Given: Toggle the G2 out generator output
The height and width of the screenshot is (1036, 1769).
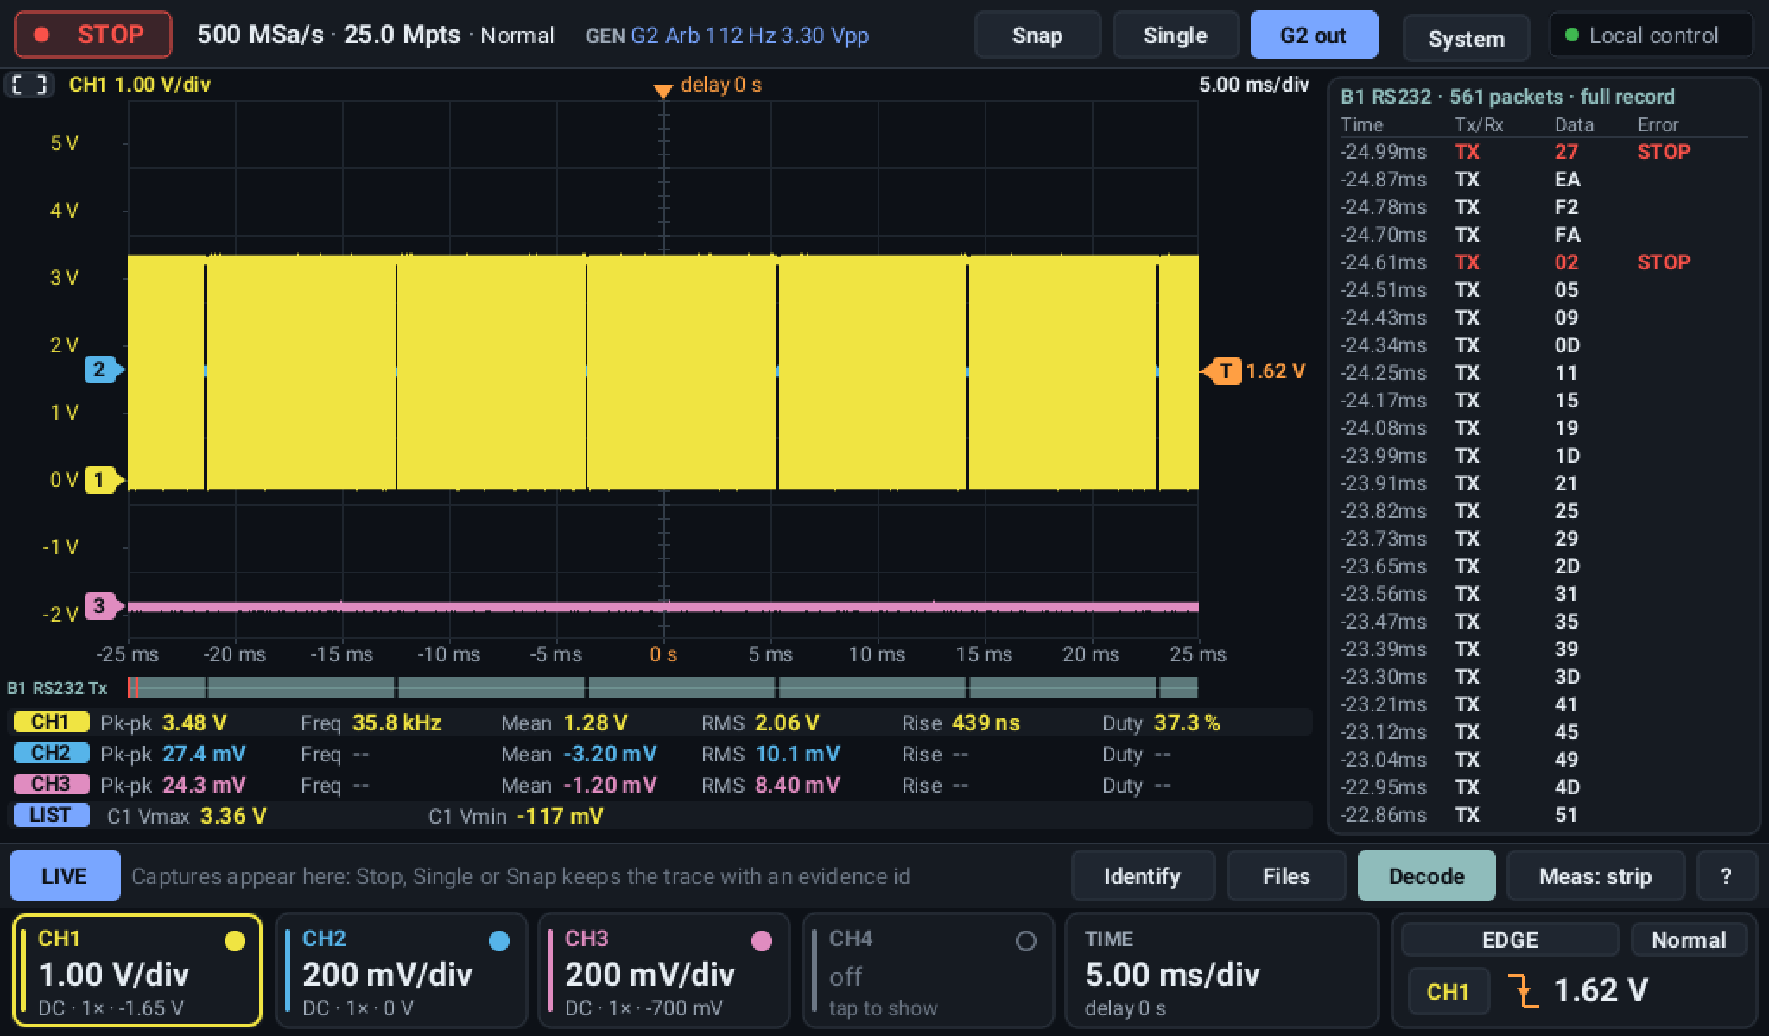Looking at the screenshot, I should pos(1314,35).
